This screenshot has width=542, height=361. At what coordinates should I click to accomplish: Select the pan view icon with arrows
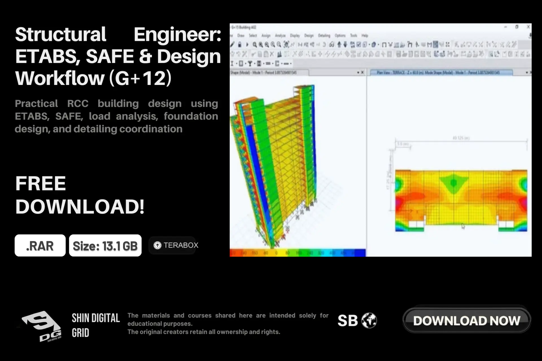pyautogui.click(x=286, y=45)
